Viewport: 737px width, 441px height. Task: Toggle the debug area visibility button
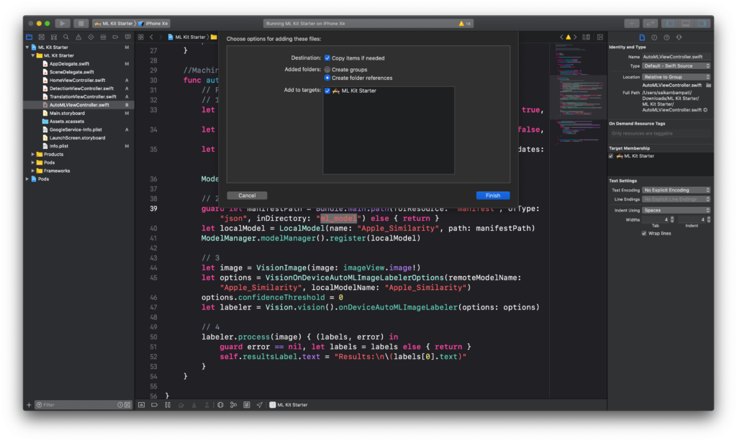tap(686, 24)
